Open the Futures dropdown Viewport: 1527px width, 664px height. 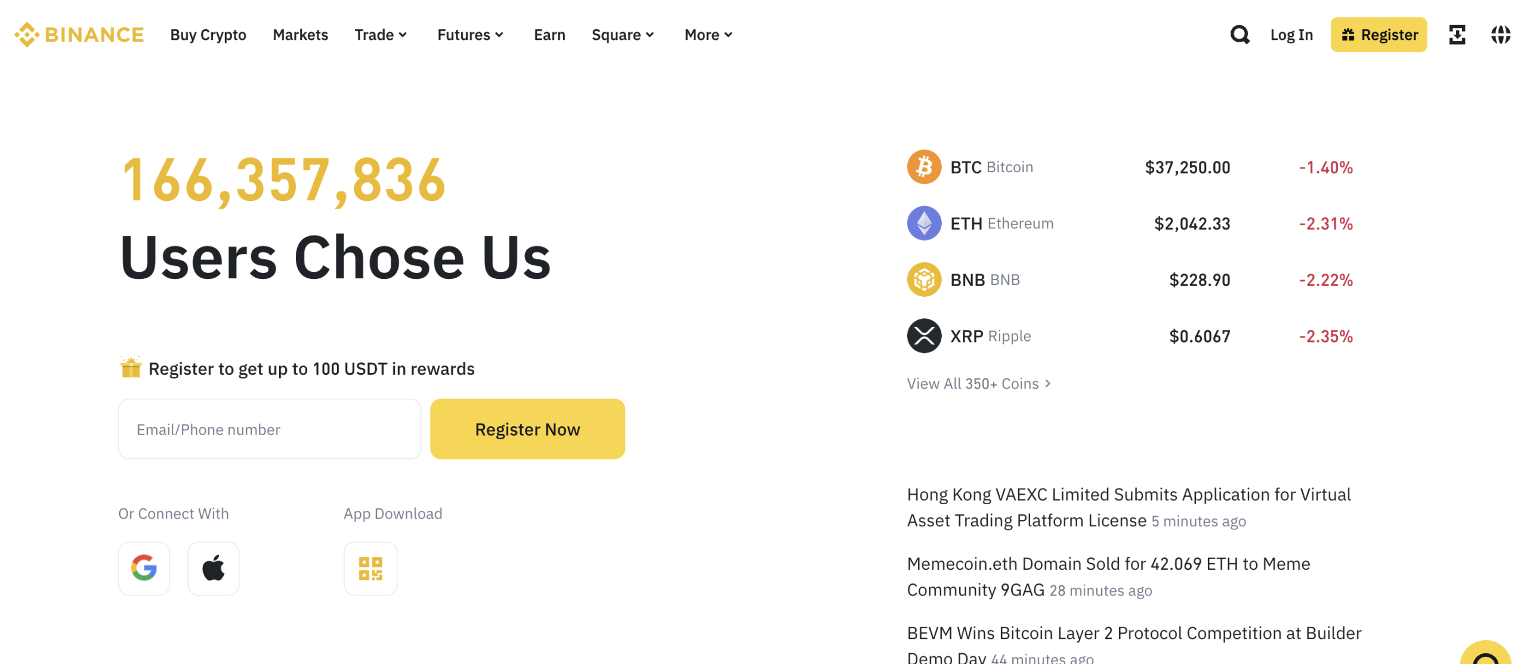pyautogui.click(x=470, y=35)
